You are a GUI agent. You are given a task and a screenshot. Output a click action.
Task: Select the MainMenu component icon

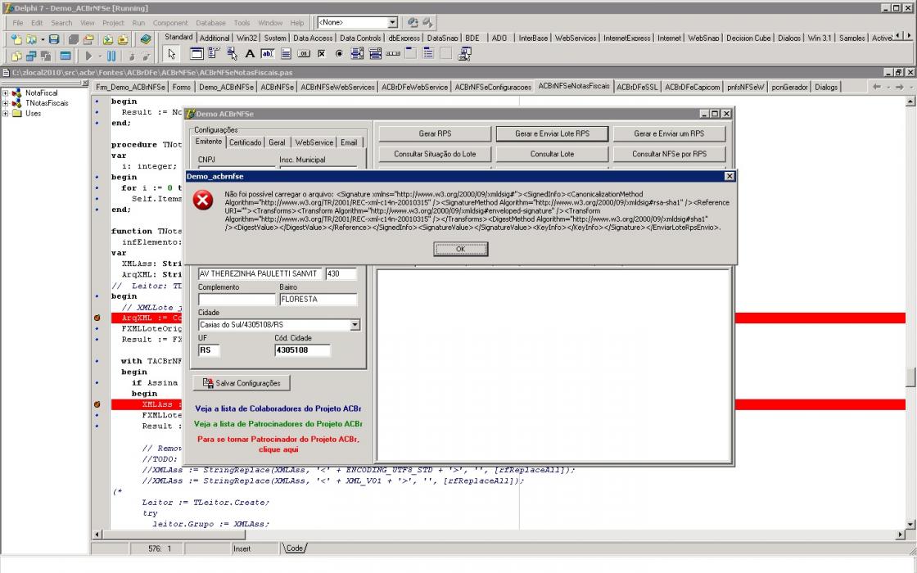tap(214, 54)
